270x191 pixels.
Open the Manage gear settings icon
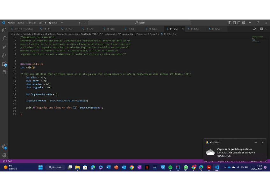coord(4,155)
